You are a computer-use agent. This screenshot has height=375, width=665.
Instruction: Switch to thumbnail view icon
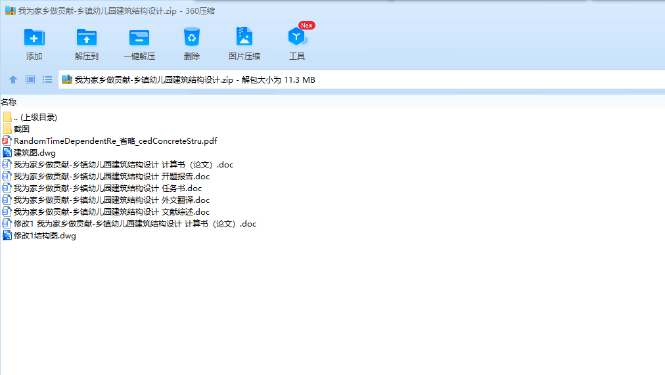tap(30, 79)
